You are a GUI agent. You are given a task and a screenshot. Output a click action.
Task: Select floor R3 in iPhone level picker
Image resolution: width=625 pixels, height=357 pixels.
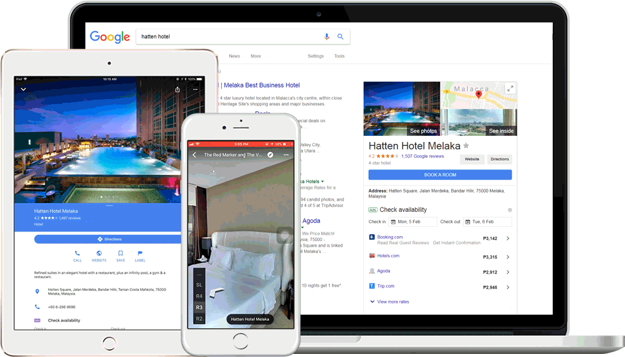point(199,307)
